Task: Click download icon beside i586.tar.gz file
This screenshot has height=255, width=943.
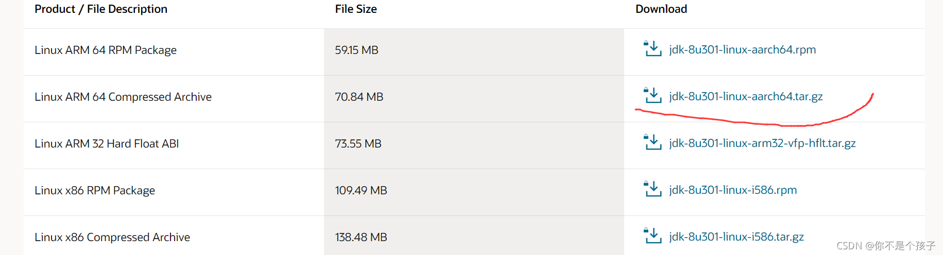Action: [x=653, y=236]
